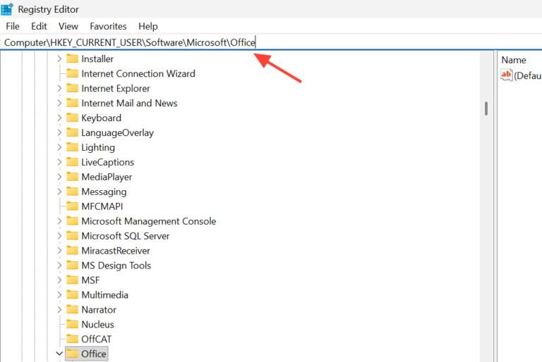The image size is (542, 362).
Task: Click the MediaPlayer folder icon
Action: click(x=72, y=177)
